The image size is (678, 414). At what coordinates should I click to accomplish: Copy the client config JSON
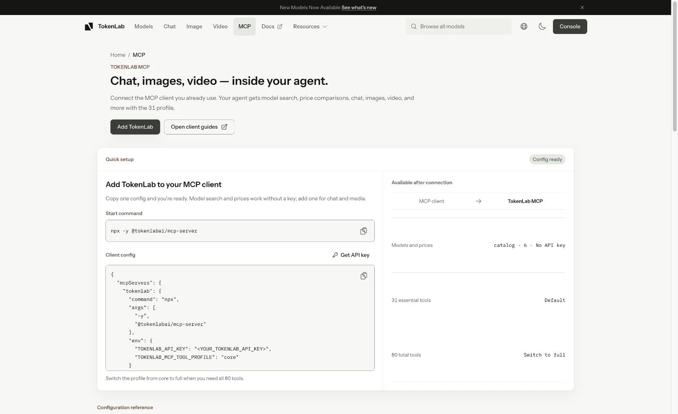pyautogui.click(x=363, y=276)
